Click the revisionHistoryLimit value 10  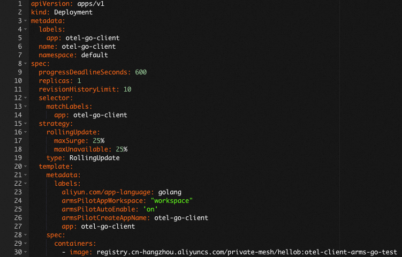(127, 89)
